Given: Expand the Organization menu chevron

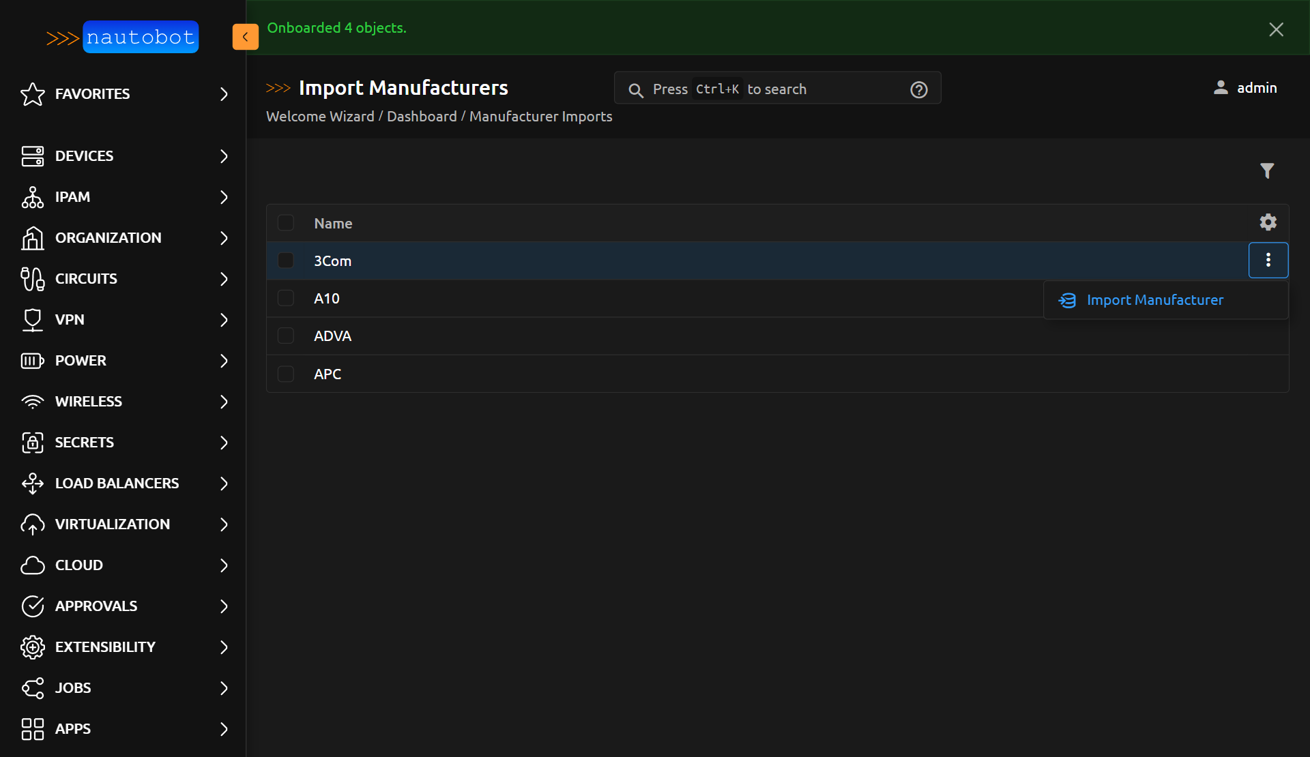Looking at the screenshot, I should point(224,238).
